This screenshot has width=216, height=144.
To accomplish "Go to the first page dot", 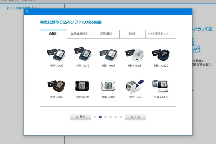I will [x=95, y=117].
